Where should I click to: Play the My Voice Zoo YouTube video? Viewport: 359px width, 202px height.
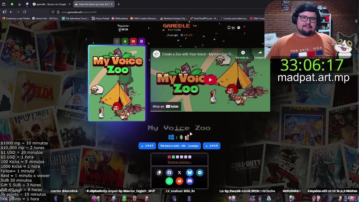pyautogui.click(x=210, y=80)
